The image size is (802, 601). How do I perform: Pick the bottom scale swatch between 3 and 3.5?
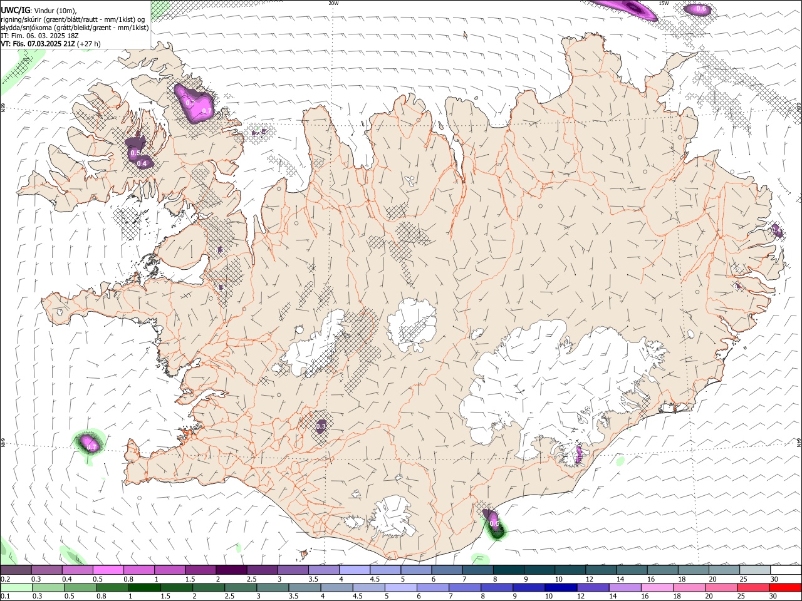273,587
